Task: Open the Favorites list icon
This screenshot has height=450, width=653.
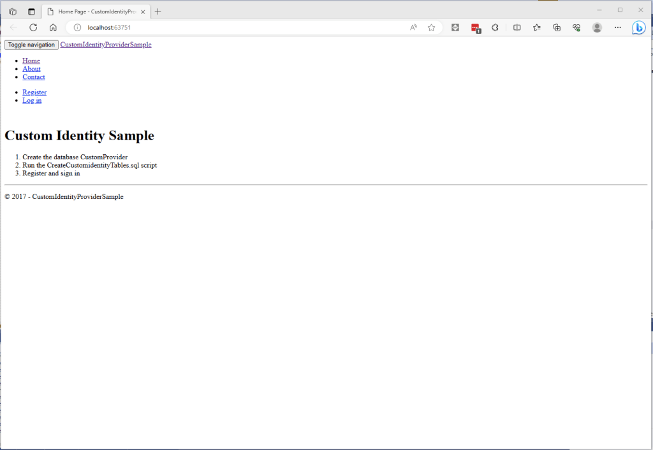Action: point(537,27)
